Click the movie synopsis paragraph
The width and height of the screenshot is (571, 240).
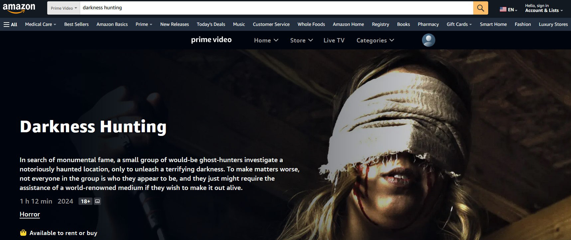[160, 174]
